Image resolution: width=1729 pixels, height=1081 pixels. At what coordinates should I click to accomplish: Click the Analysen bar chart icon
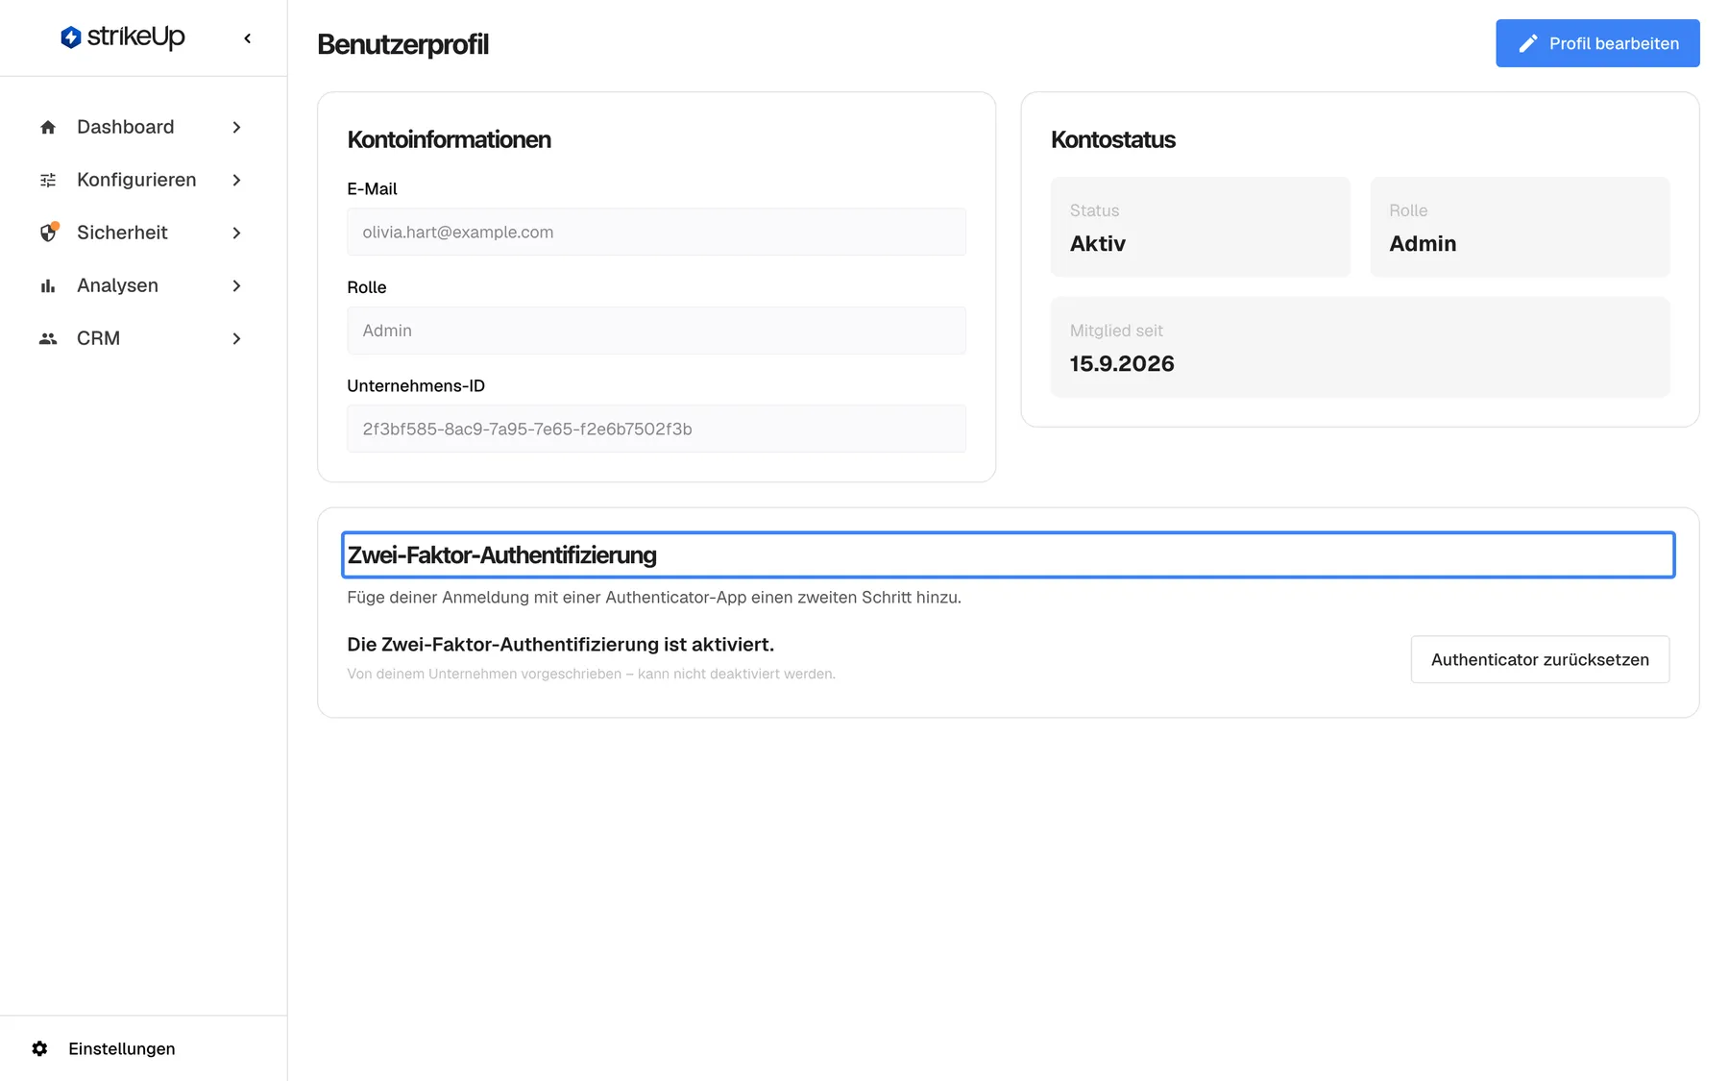coord(48,285)
